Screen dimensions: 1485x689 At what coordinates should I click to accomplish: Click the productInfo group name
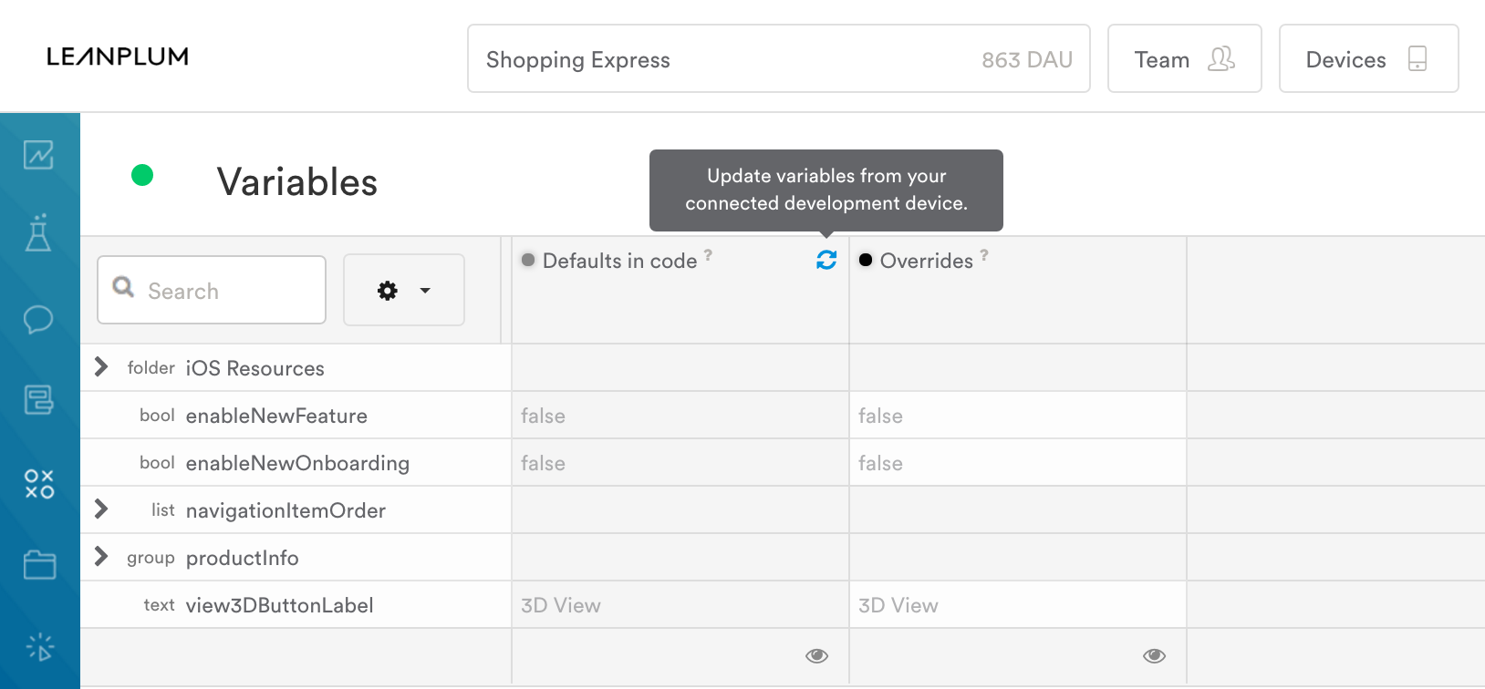[243, 558]
